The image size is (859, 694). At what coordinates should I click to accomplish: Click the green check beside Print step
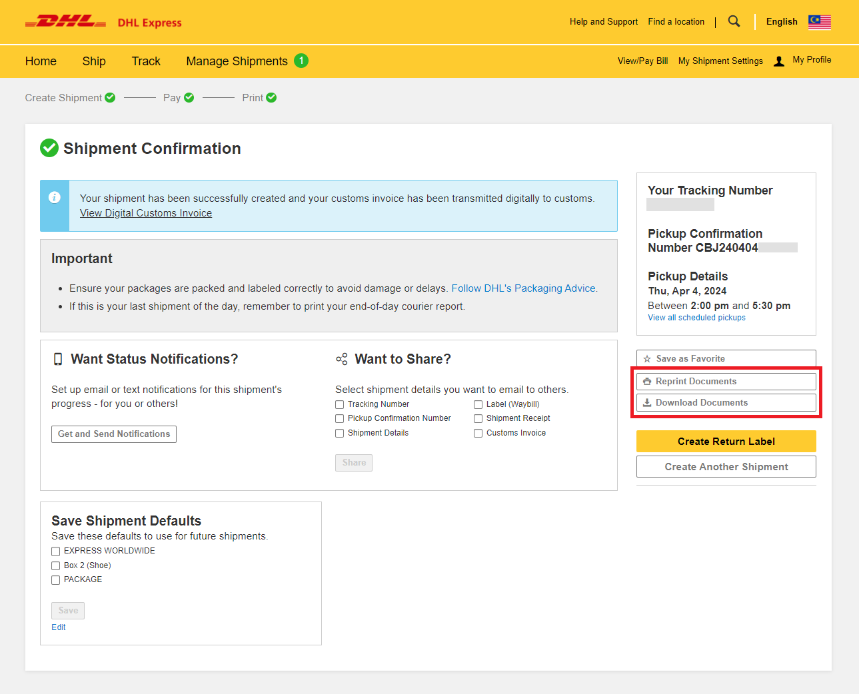(271, 98)
